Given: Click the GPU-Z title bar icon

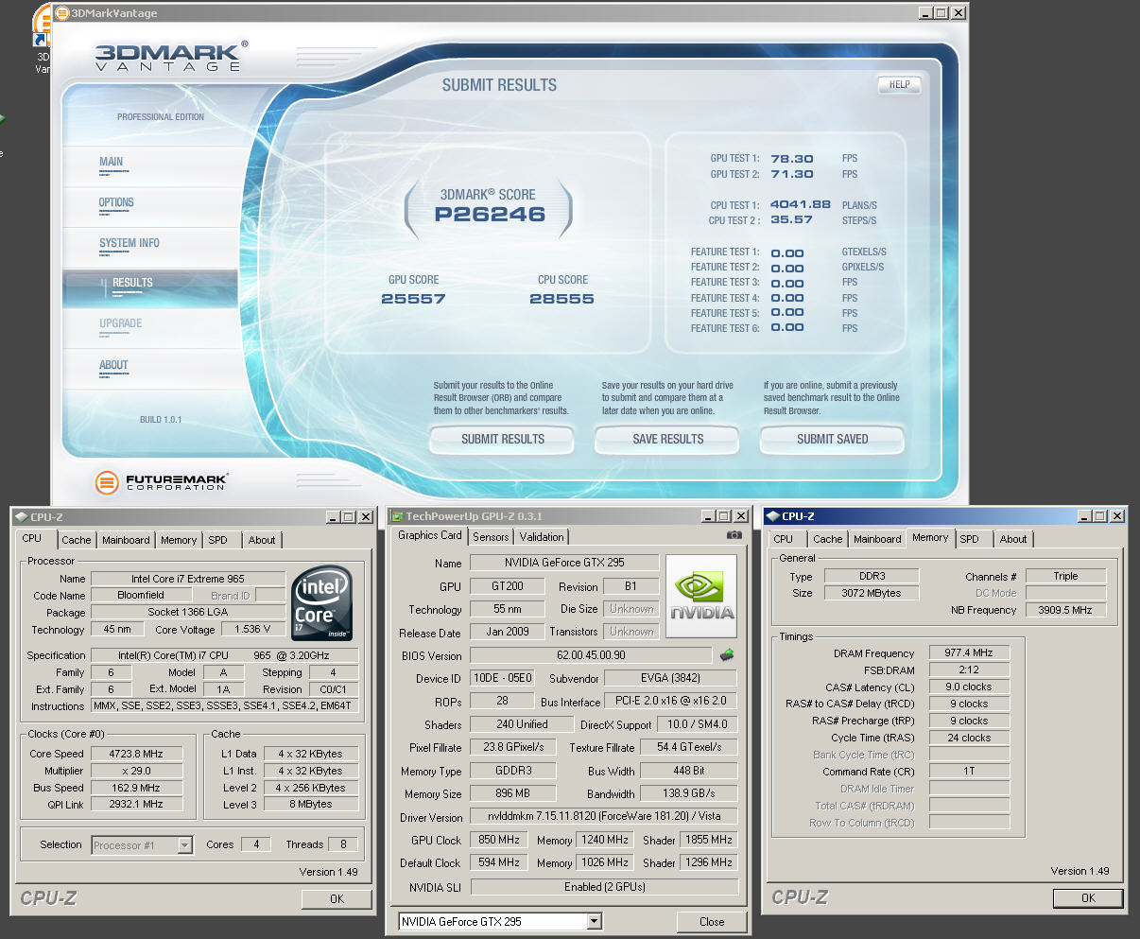Looking at the screenshot, I should click(396, 516).
